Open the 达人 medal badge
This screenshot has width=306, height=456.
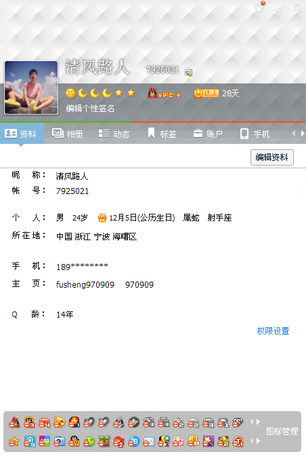(x=206, y=94)
